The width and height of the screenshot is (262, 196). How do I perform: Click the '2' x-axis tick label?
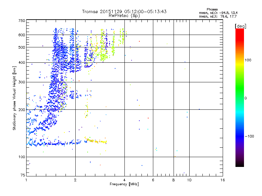pos(75,180)
